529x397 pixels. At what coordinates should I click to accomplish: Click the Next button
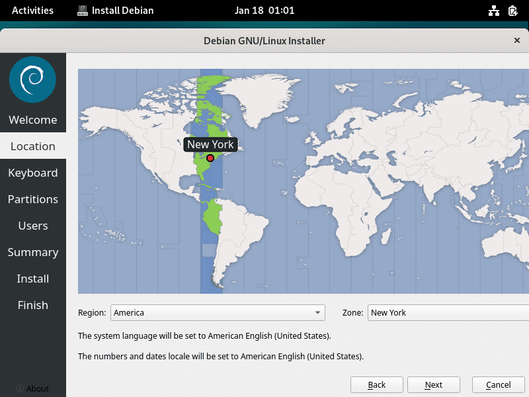(x=434, y=385)
